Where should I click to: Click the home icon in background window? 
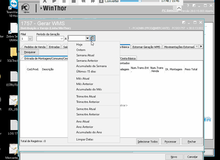click(x=208, y=119)
